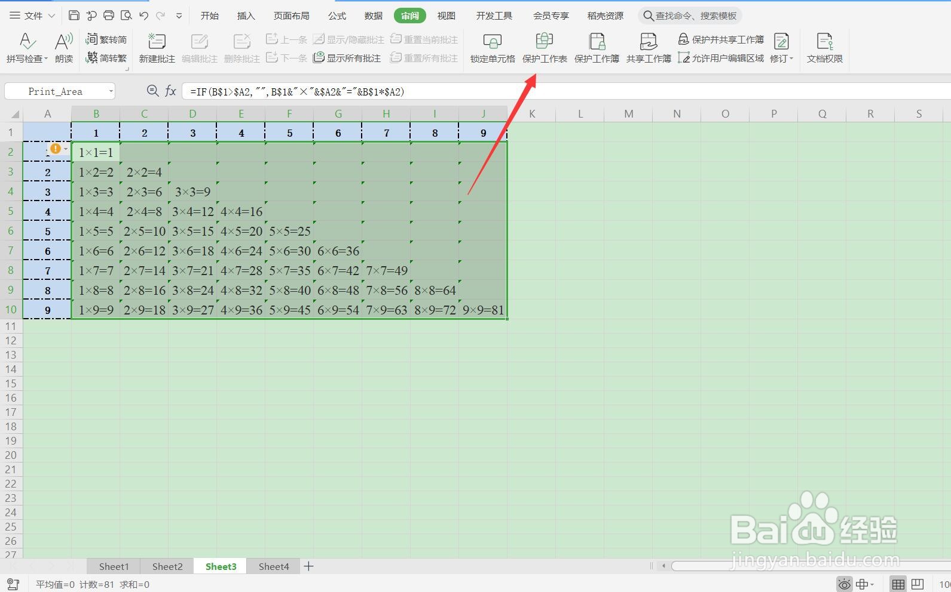Image resolution: width=951 pixels, height=592 pixels.
Task: Open Chinese conversion dialog launcher corner
Action: point(127,69)
